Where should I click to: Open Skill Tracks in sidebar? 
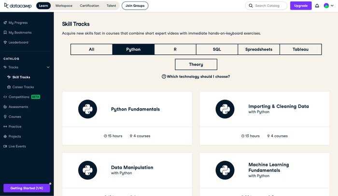point(21,77)
